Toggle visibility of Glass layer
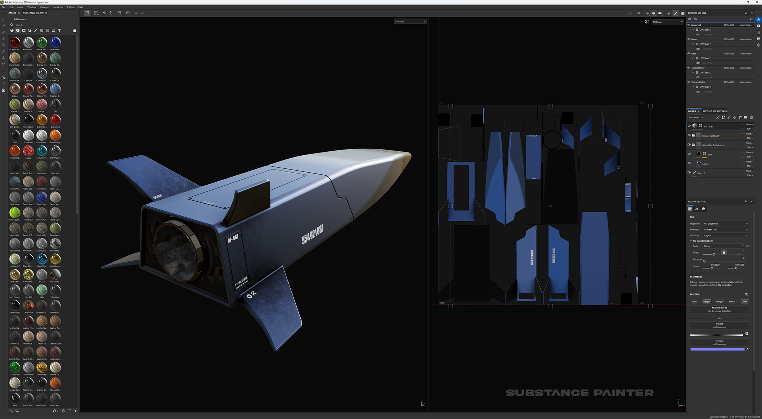Viewport: 762px width, 419px height. [x=689, y=163]
